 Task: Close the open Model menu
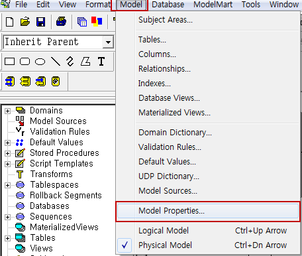(x=131, y=4)
